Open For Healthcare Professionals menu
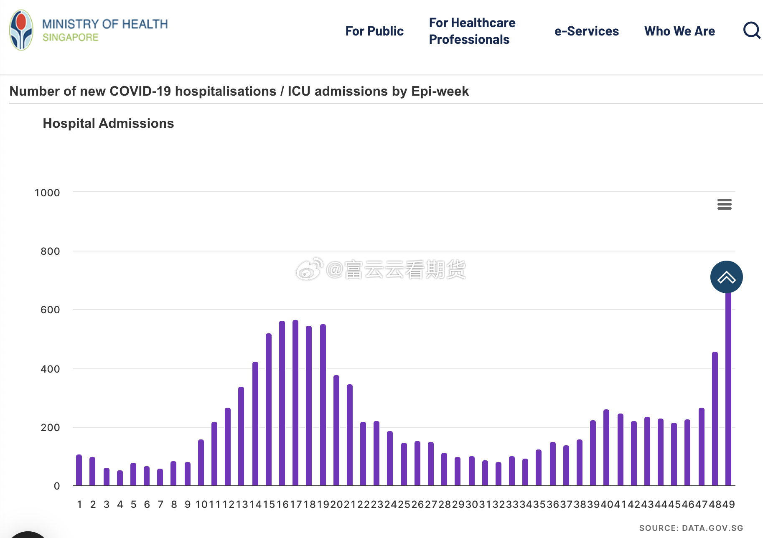This screenshot has width=763, height=538. 472,31
